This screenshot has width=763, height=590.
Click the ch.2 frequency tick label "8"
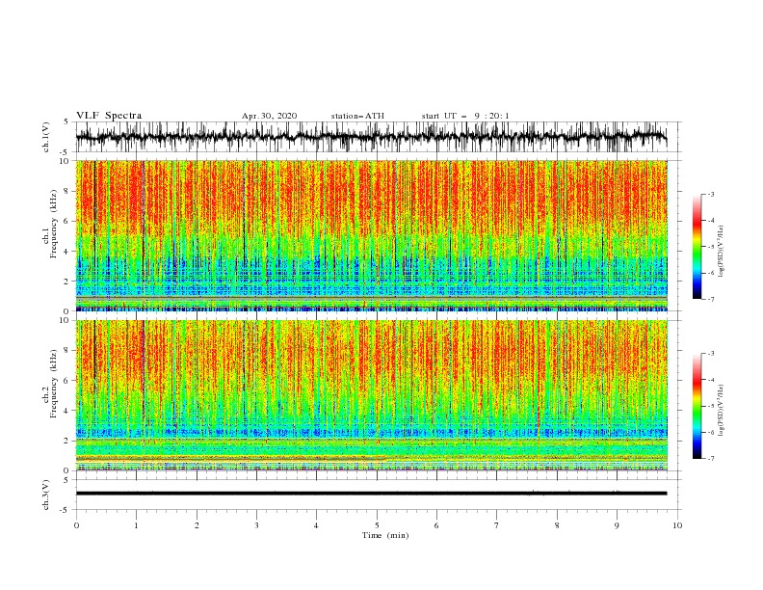coord(66,351)
